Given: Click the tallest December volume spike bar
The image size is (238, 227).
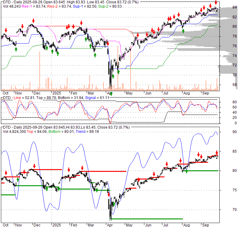Looking at the screenshot, I should pyautogui.click(x=40, y=71).
